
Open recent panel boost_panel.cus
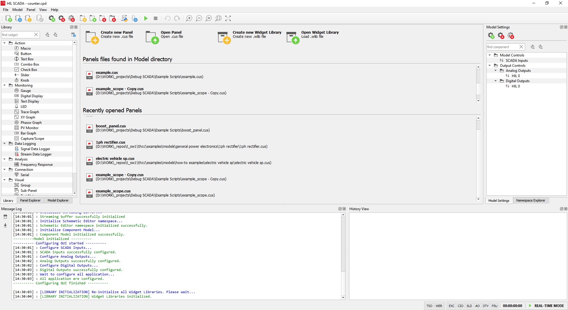(x=111, y=126)
